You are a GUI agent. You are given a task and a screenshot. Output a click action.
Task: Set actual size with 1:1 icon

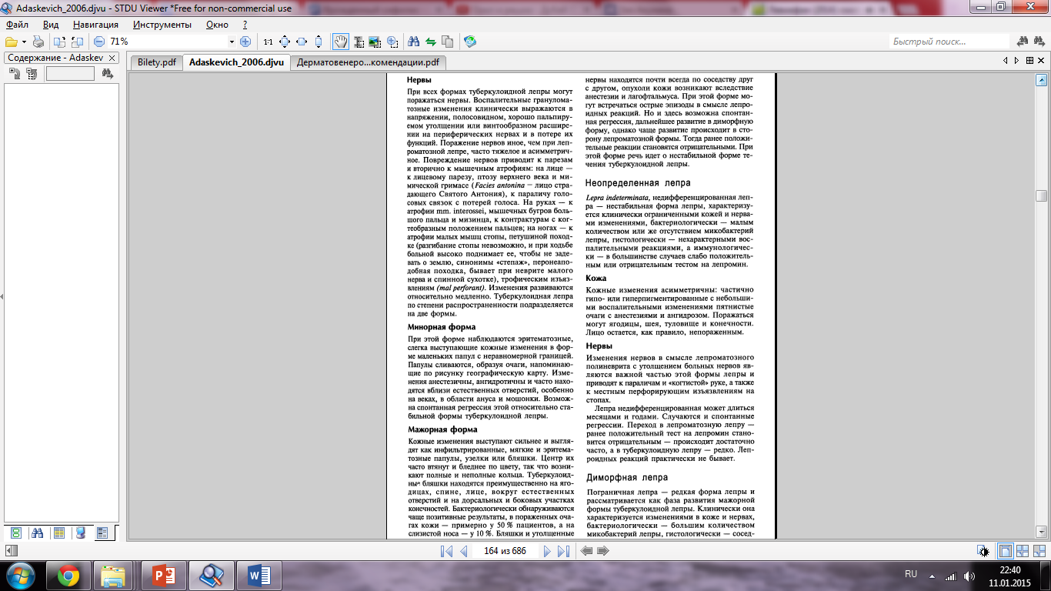268,42
